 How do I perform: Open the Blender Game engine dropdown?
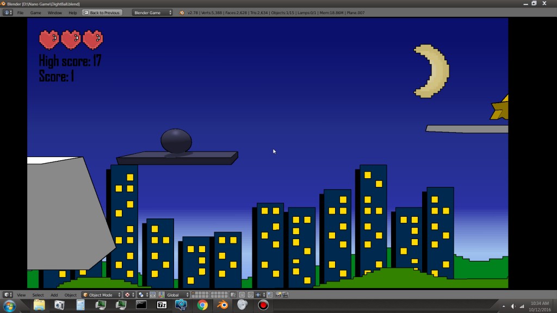pyautogui.click(x=152, y=12)
